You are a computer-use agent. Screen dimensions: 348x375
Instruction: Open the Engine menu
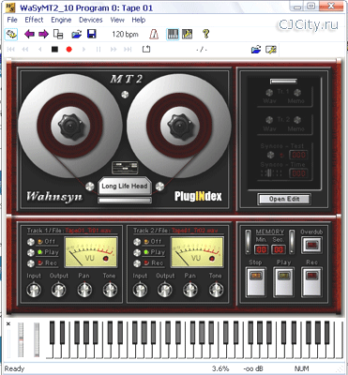61,20
